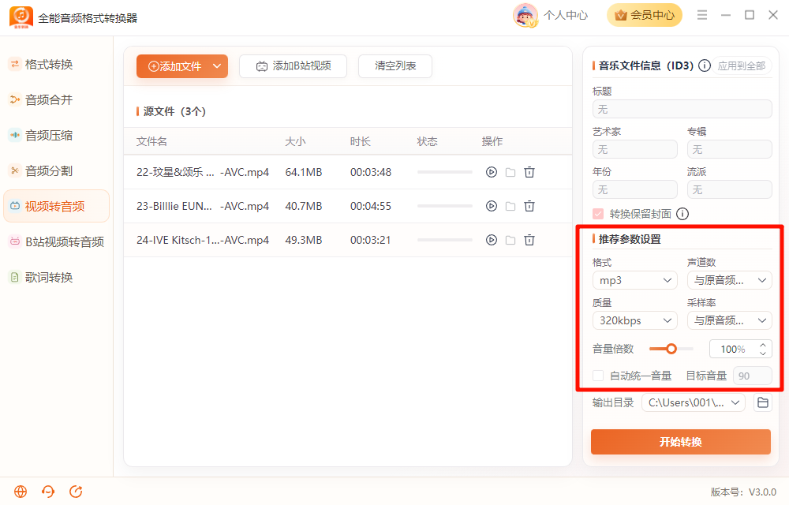The image size is (789, 505).
Task: Open the 采样率 dropdown
Action: tap(730, 320)
